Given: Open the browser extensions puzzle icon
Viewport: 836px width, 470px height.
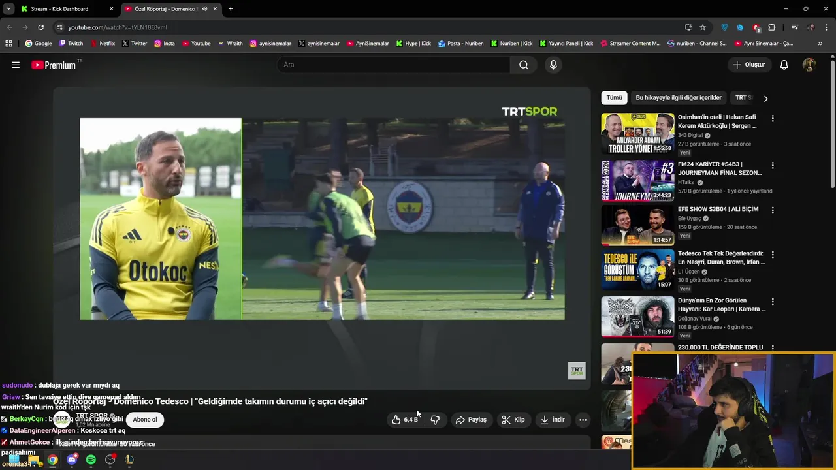Looking at the screenshot, I should pos(771,27).
